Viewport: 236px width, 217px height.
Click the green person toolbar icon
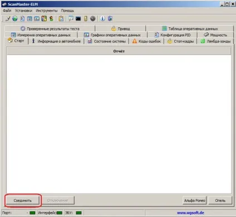51,18
